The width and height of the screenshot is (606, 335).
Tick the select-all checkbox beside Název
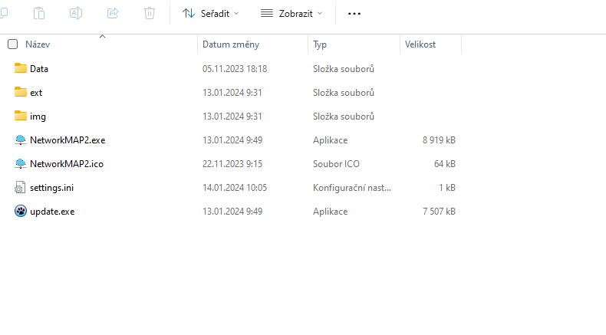(x=12, y=44)
